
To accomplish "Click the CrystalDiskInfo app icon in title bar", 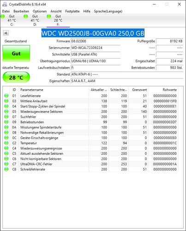I will tap(5, 4).
